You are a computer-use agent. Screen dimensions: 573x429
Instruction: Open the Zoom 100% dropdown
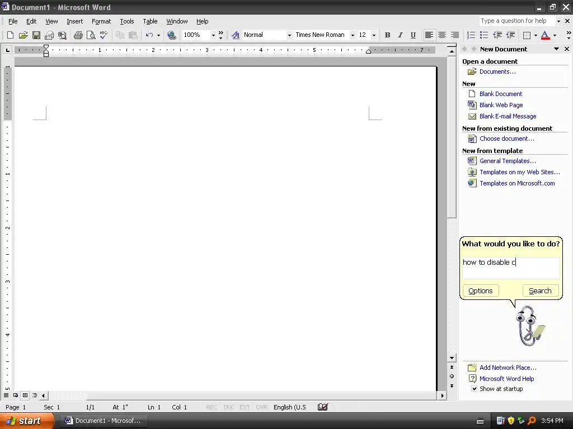coord(213,35)
